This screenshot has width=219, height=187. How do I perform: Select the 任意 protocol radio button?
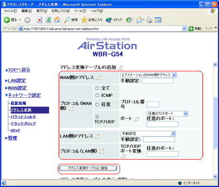pos(97,104)
